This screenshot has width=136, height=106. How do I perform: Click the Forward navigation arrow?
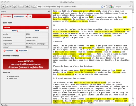(8, 7)
